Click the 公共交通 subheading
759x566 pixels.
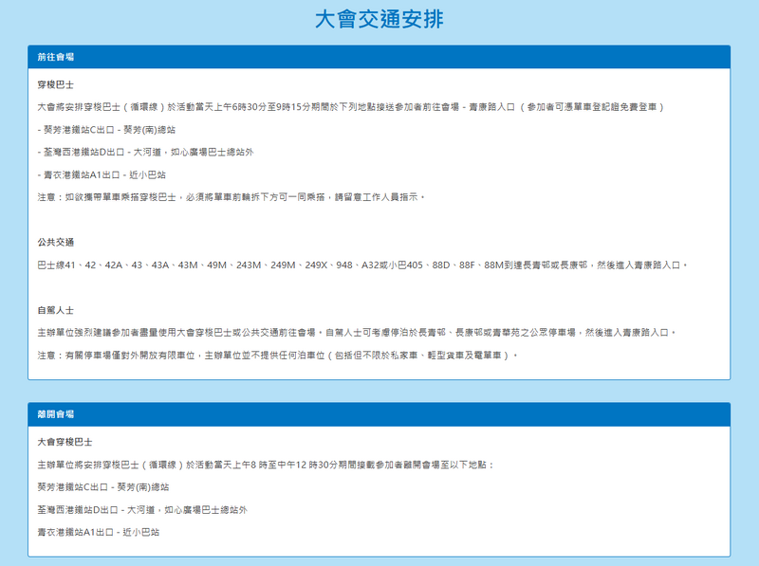tap(56, 242)
